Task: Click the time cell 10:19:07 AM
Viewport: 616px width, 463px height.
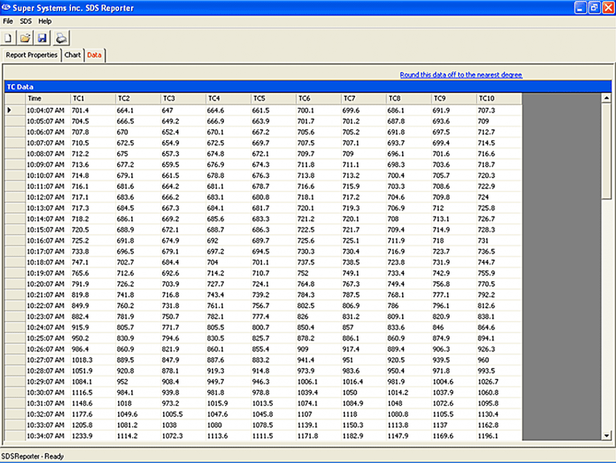Action: [46, 273]
